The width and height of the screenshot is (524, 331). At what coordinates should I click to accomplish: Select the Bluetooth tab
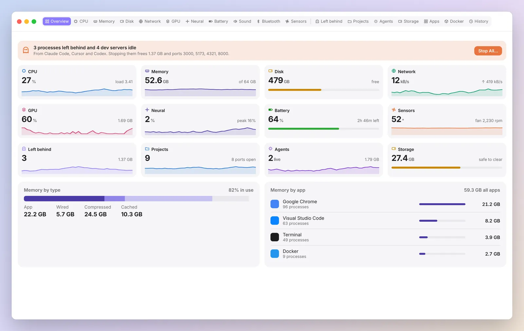point(268,21)
